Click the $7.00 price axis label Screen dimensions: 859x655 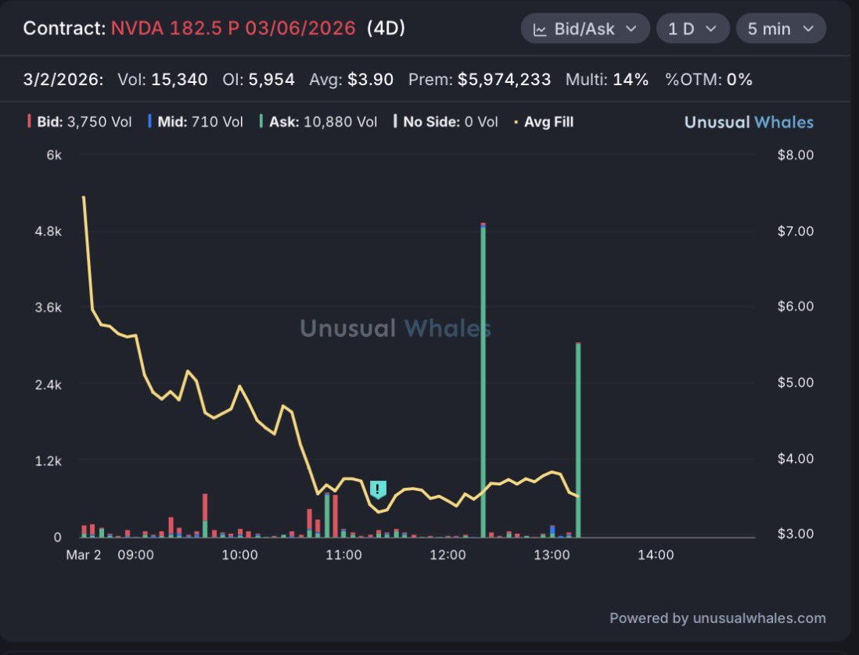coord(796,231)
